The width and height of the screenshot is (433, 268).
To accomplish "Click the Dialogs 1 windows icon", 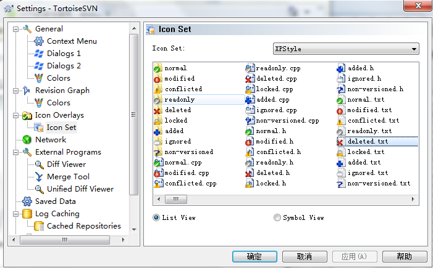I will click(39, 54).
